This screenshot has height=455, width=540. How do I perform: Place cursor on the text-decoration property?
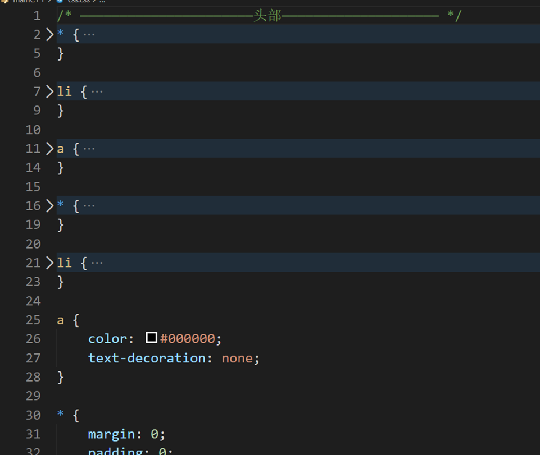point(143,358)
